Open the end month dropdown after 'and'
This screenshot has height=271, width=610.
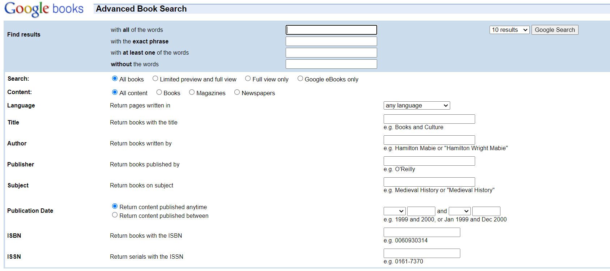pyautogui.click(x=460, y=211)
